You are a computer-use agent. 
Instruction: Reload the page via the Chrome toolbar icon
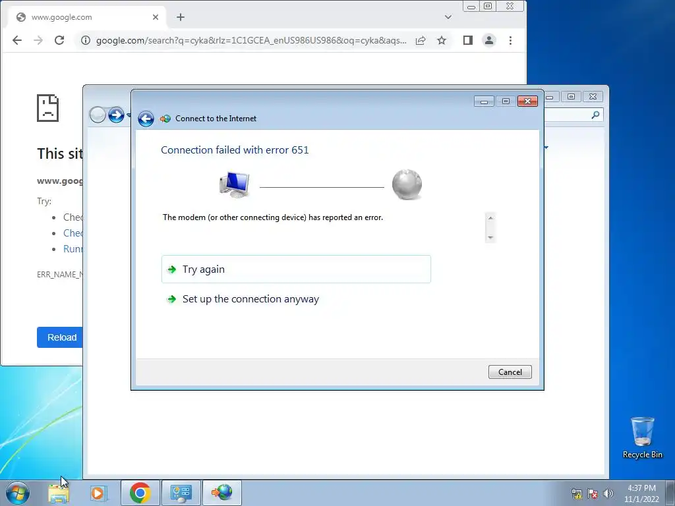tap(59, 40)
